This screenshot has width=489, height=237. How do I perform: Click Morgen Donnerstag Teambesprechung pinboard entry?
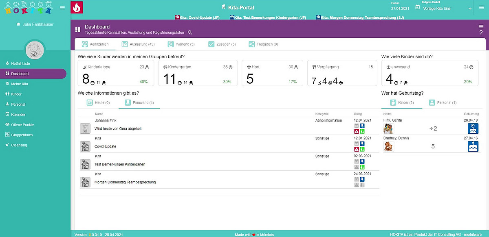[125, 182]
